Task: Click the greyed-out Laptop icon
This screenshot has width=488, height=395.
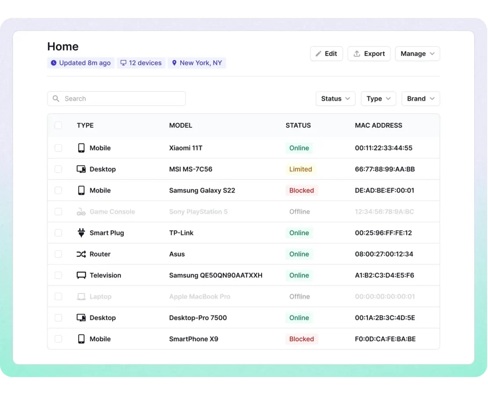Action: click(x=81, y=297)
